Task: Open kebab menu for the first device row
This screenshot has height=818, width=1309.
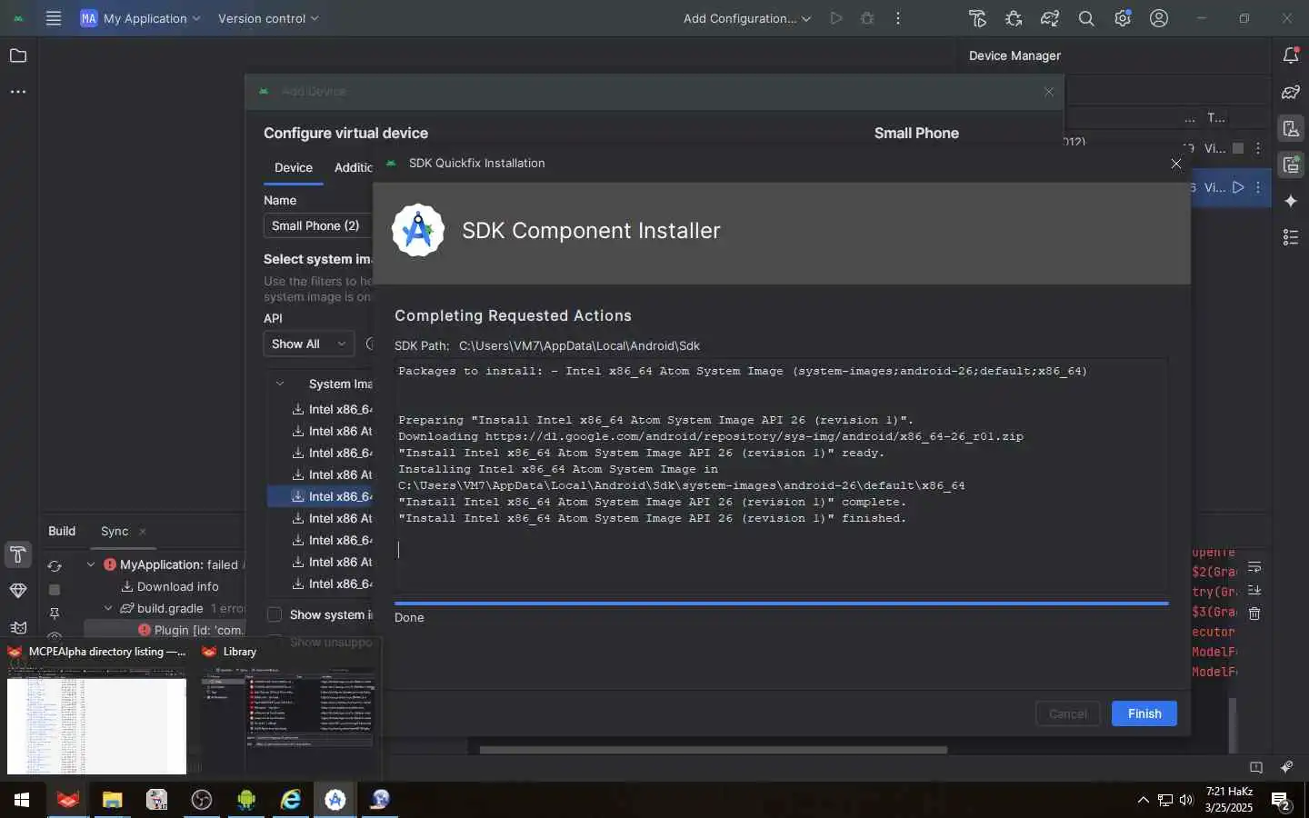Action: coord(1258,148)
